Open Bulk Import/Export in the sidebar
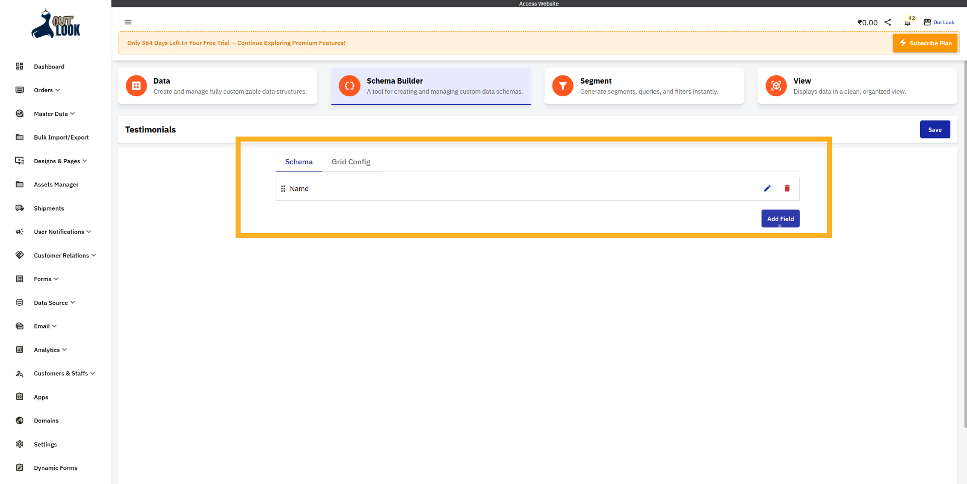This screenshot has width=967, height=484. pyautogui.click(x=61, y=137)
